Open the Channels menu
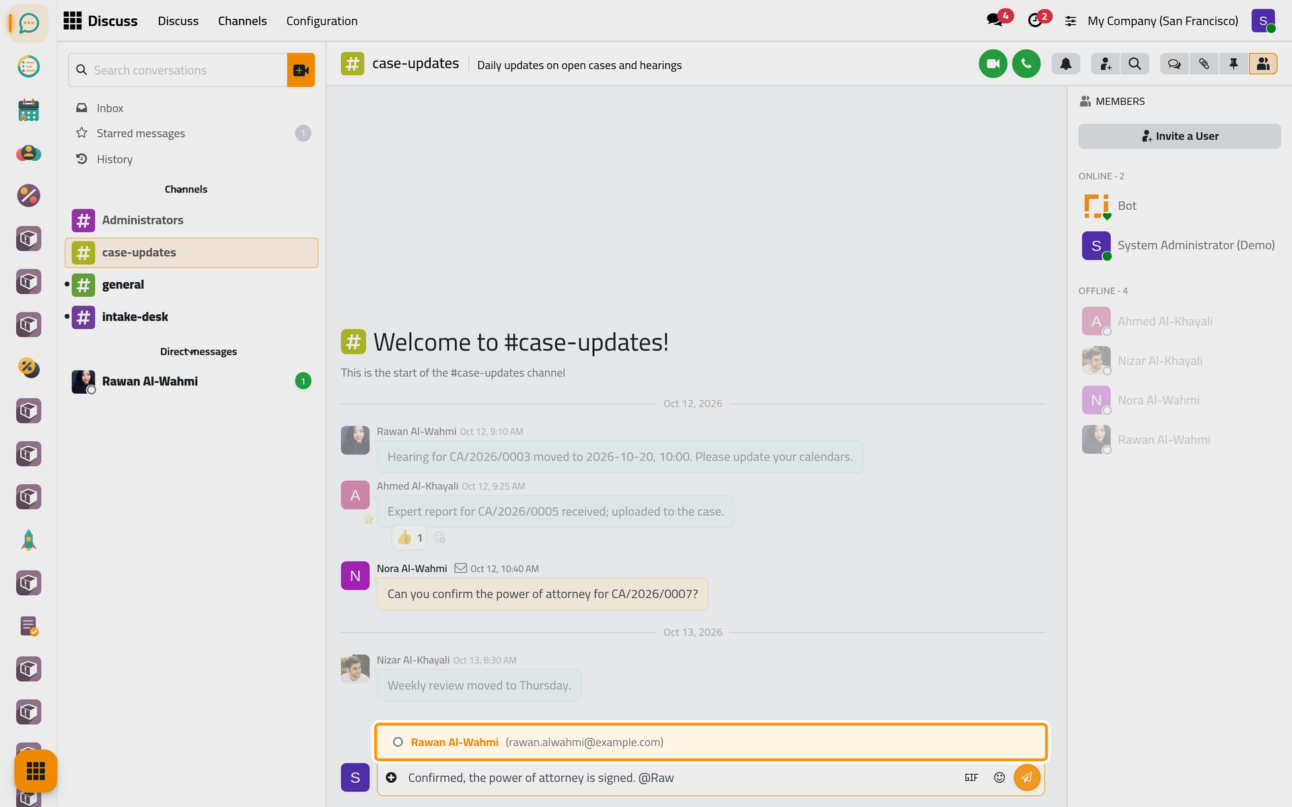Screen dimensions: 1292x807 (x=242, y=21)
